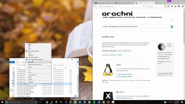Viewport: 185px width, 104px height.
Task: Open the Home ribbon tab in Explorer
Action: (x=18, y=62)
